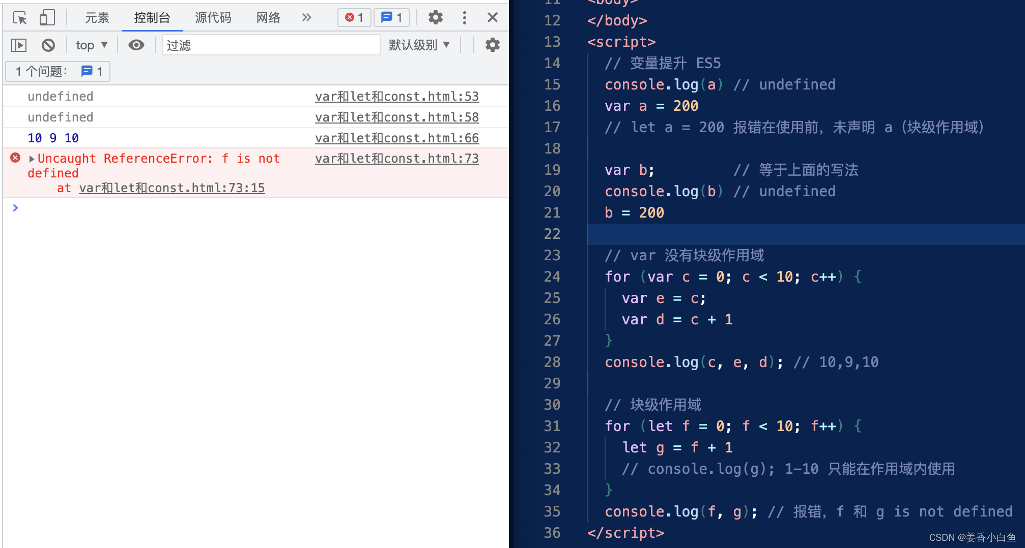The image size is (1025, 548).
Task: Open source link var和let和const.html:66
Action: click(x=397, y=138)
